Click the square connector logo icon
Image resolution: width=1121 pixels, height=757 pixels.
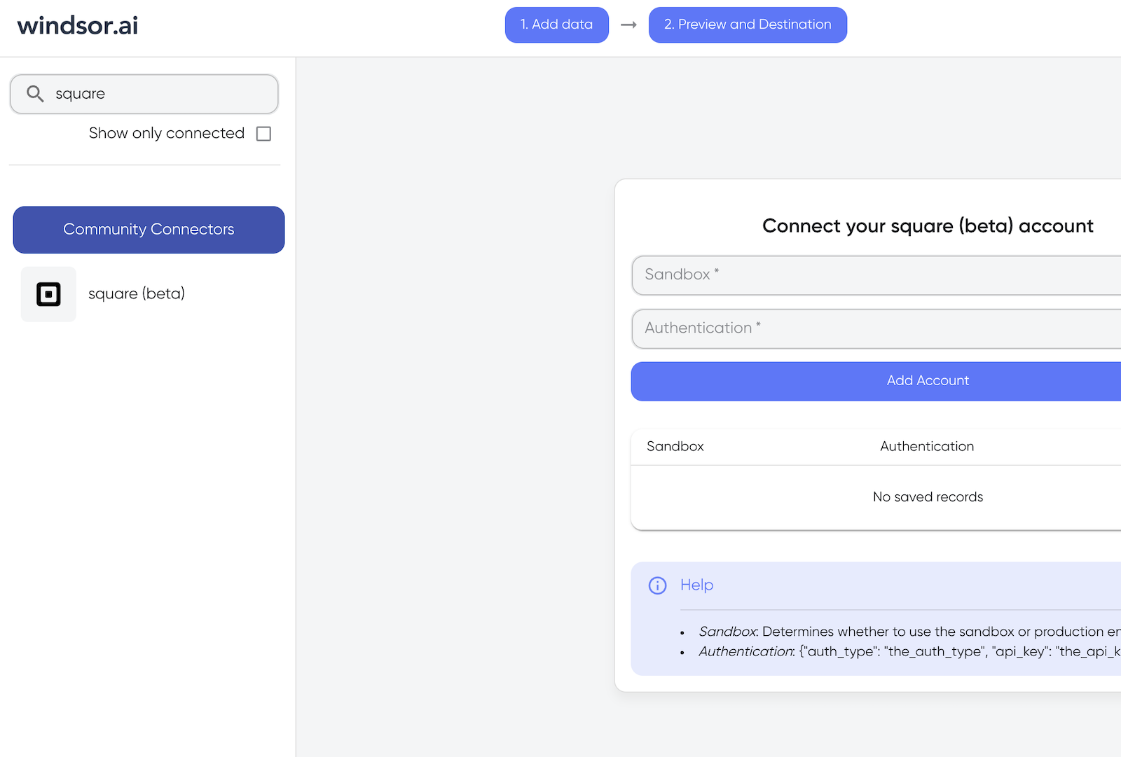48,294
